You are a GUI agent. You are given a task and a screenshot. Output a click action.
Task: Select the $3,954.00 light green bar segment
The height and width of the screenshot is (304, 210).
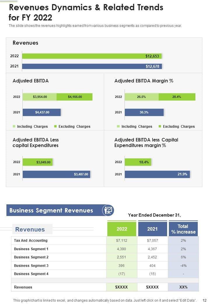[x=40, y=97]
